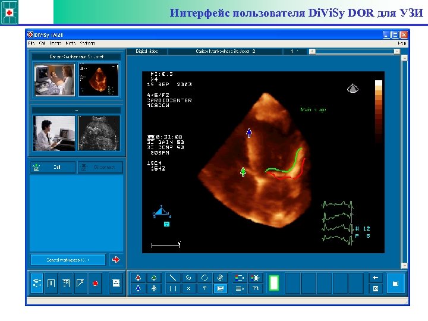Image resolution: width=428 pixels, height=321 pixels.
Task: Open the Mode menu
Action: coord(71,43)
